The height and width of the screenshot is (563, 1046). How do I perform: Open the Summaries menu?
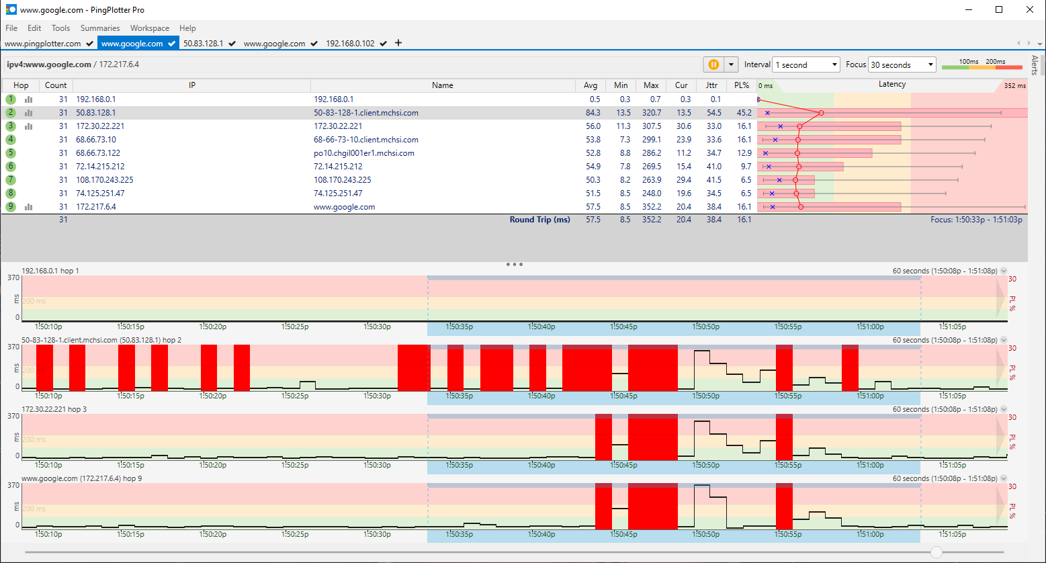100,28
